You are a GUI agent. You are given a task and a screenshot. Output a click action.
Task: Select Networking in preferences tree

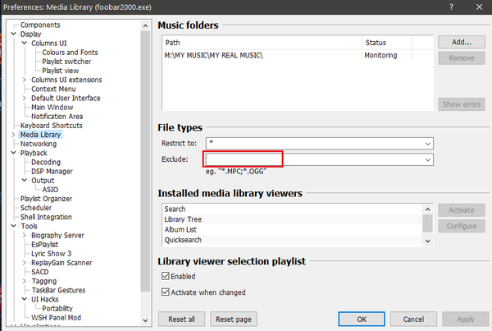pyautogui.click(x=39, y=144)
